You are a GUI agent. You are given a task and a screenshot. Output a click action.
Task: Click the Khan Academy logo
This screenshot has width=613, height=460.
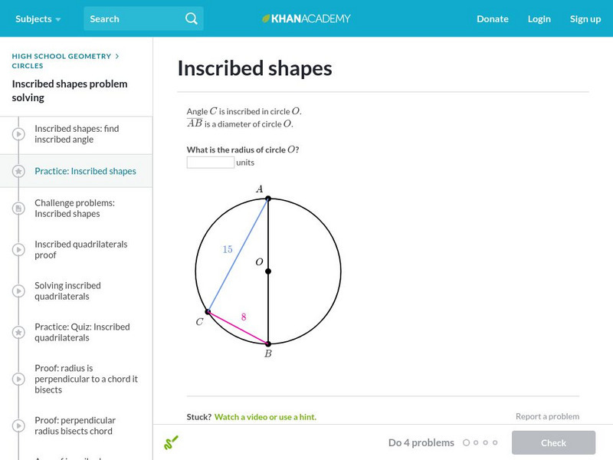[x=306, y=18]
